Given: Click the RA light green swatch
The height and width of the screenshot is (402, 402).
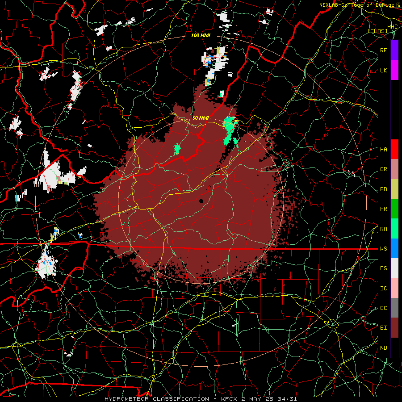Looking at the screenshot, I should [x=394, y=229].
